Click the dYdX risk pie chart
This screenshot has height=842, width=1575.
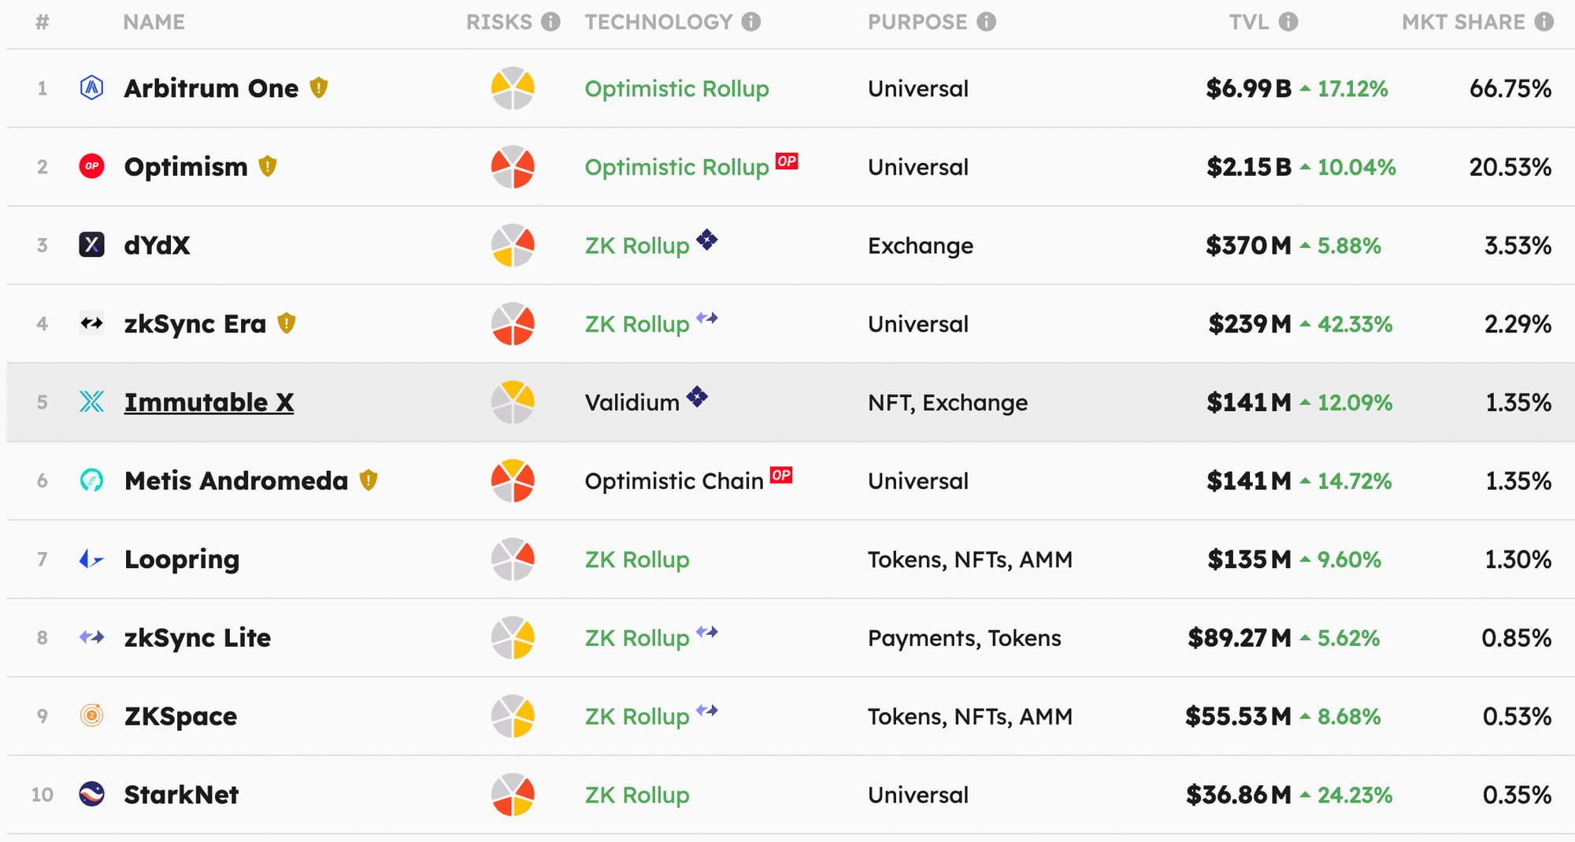[513, 245]
